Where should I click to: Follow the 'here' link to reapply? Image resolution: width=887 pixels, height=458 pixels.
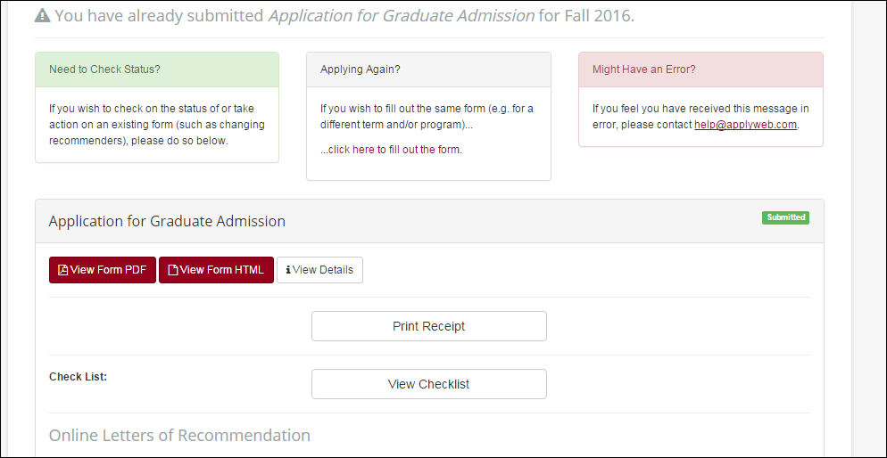tap(363, 150)
